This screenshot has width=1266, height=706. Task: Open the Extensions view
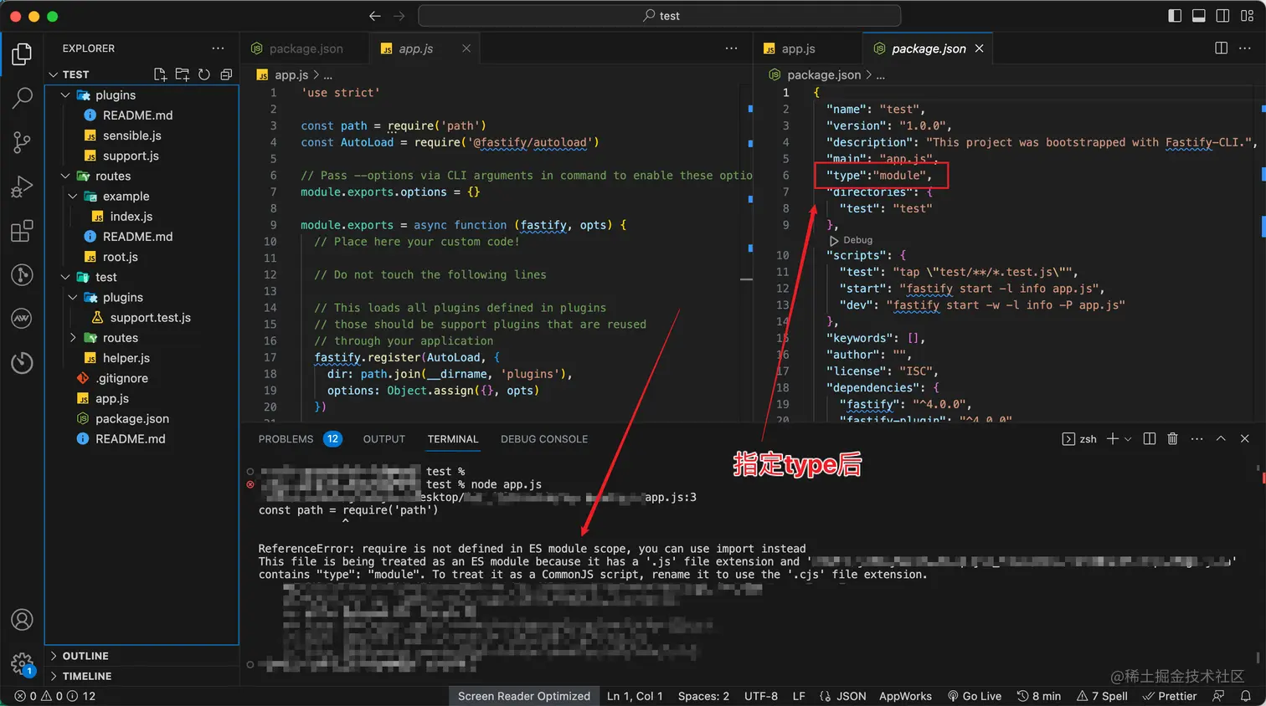point(22,231)
